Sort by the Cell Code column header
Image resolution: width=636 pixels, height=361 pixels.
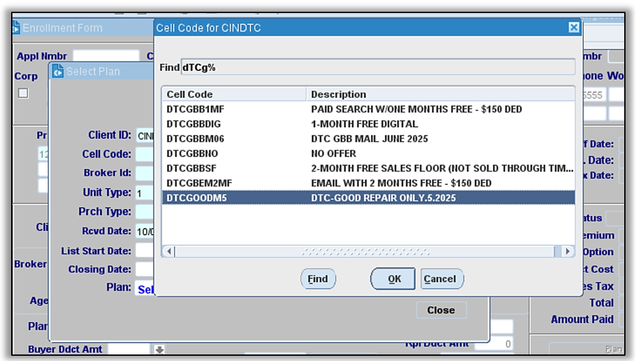[x=233, y=94]
